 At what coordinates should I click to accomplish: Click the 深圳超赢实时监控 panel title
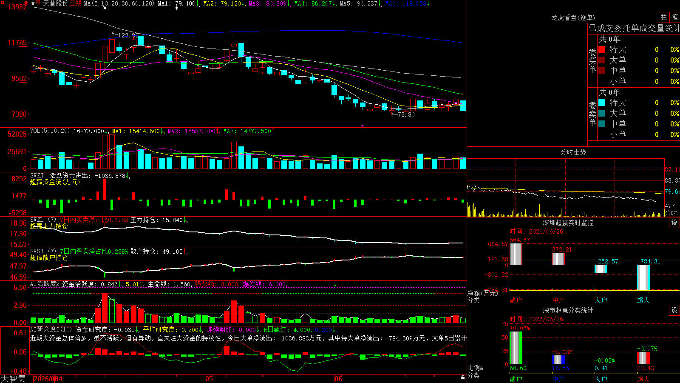coord(568,223)
